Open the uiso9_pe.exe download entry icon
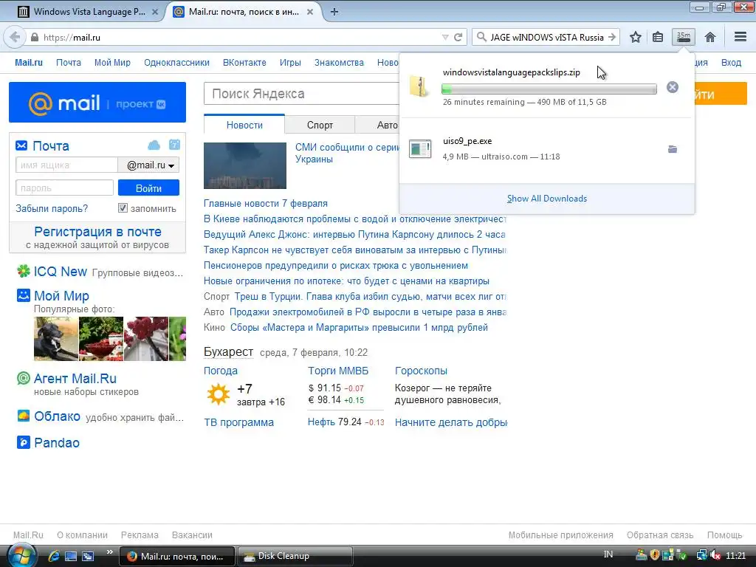 420,149
